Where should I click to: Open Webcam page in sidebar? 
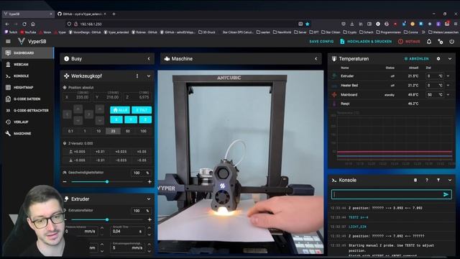point(27,64)
